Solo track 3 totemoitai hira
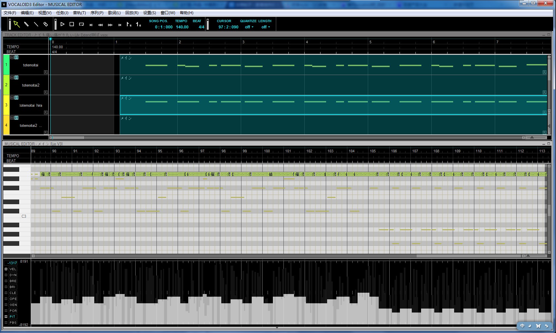This screenshot has width=556, height=333. point(17,98)
